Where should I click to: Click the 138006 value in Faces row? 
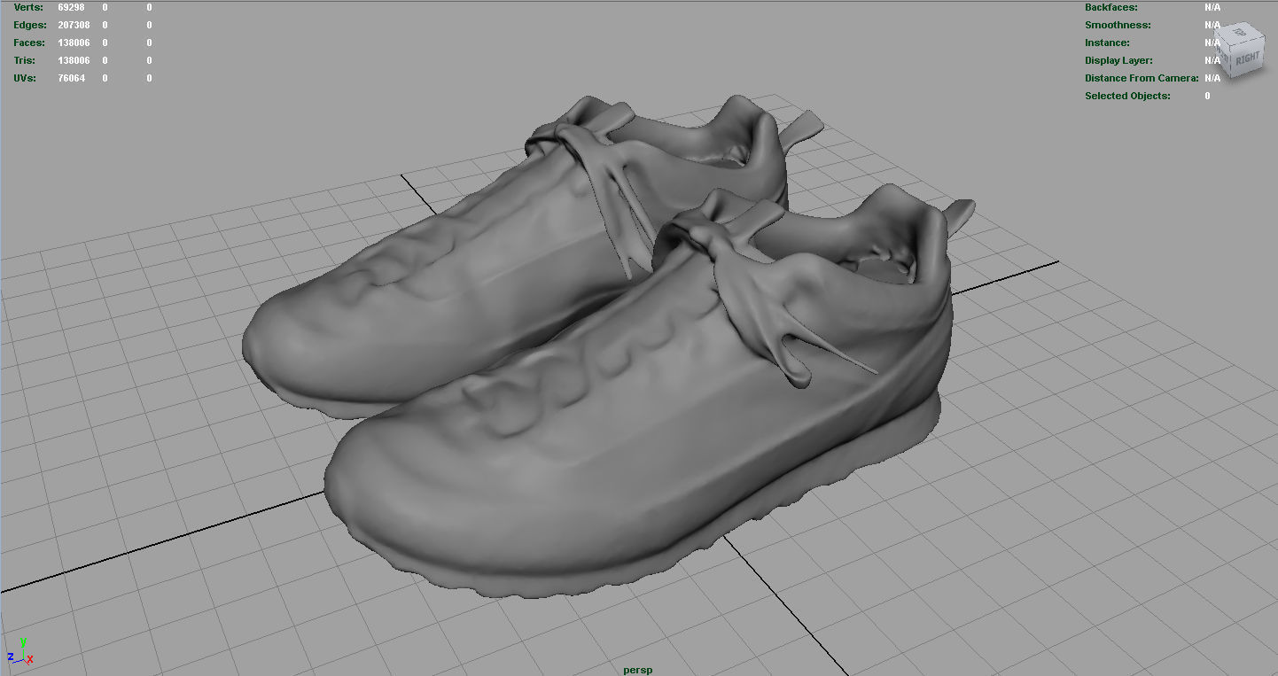coord(74,43)
